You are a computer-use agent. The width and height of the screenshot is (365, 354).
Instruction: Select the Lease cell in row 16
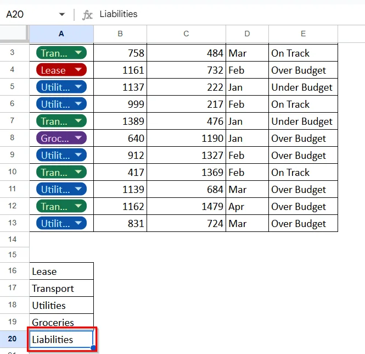pos(61,271)
